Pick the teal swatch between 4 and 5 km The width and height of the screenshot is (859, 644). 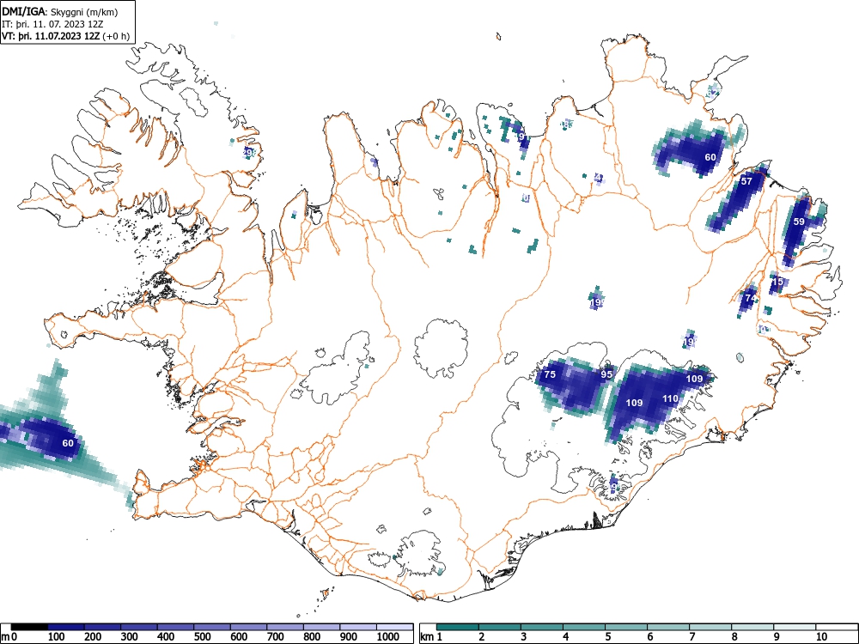tap(584, 627)
